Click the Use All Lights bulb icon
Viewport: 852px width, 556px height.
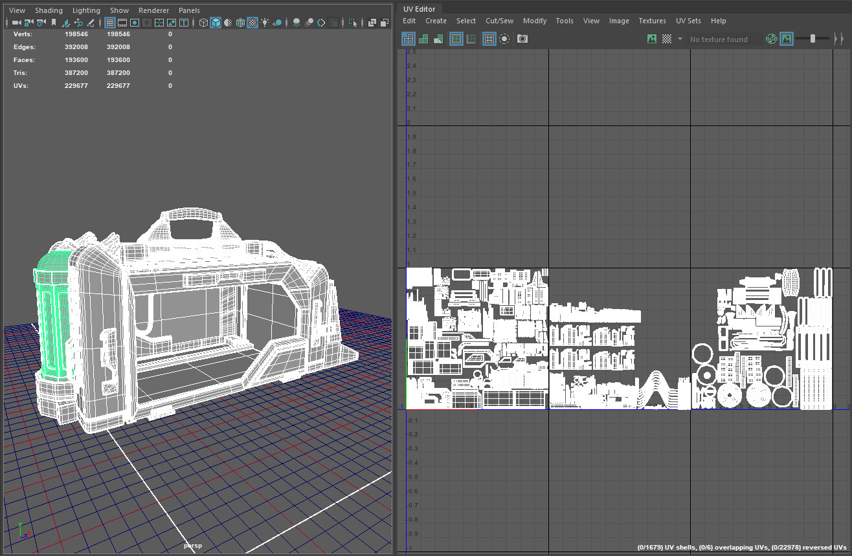pyautogui.click(x=265, y=23)
